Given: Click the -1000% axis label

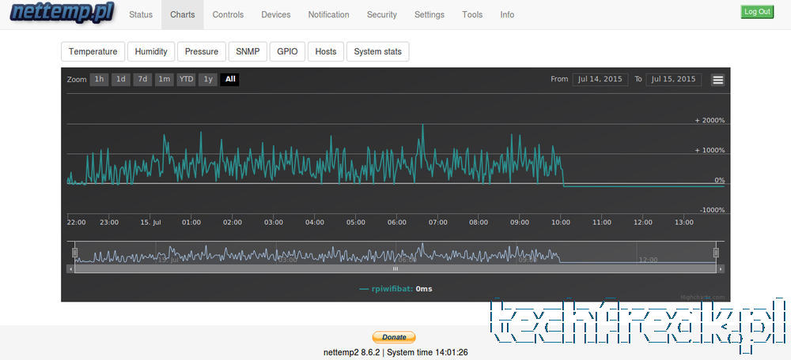Looking at the screenshot, I should click(x=711, y=210).
